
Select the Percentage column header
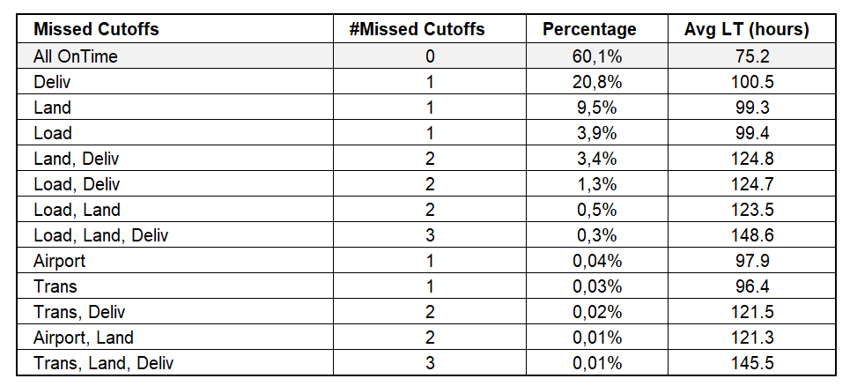coord(589,29)
